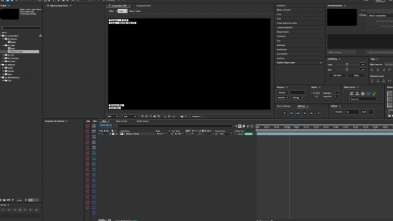Click the second icon in the SliderConnect panel
The image size is (393, 221).
[x=357, y=94]
